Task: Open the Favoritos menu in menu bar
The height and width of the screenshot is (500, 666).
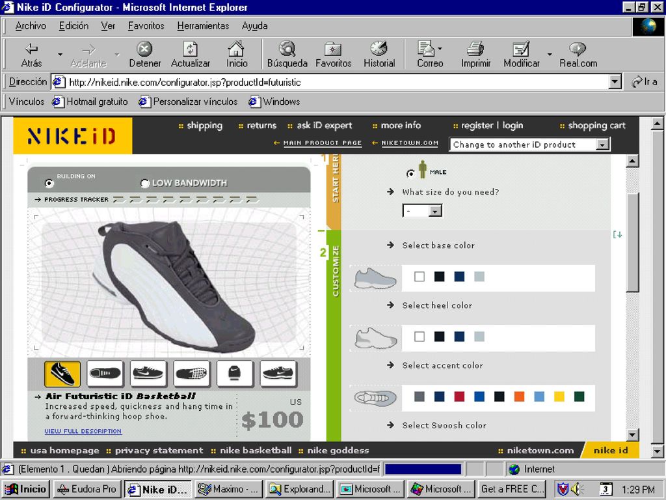Action: pos(146,26)
